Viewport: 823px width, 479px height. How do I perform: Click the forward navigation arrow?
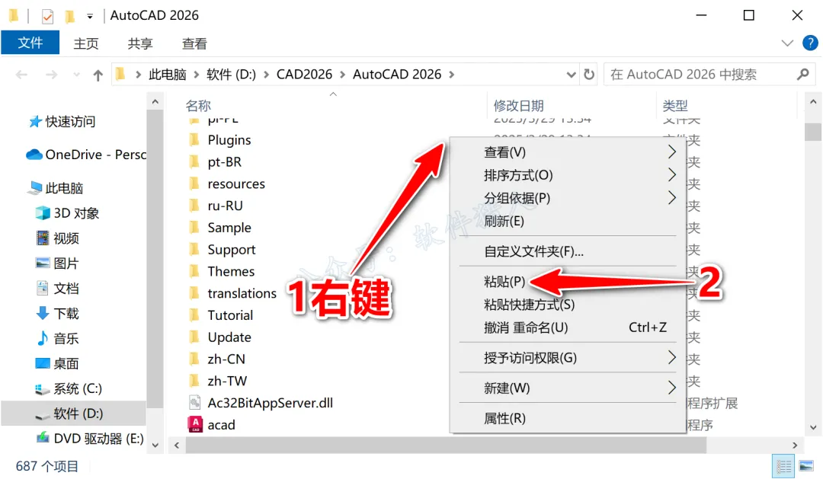(52, 75)
